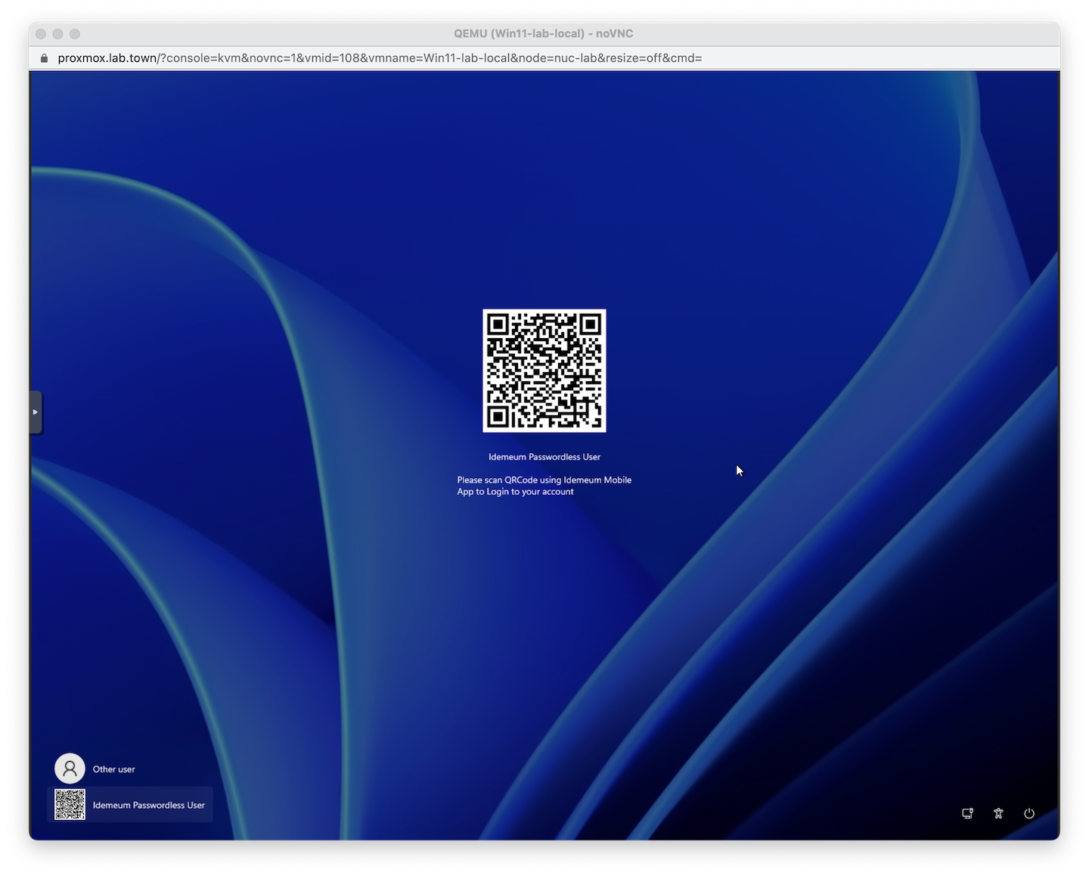
Task: Click the 'Idemeum Passwordless User' label under QR
Action: pyautogui.click(x=544, y=457)
